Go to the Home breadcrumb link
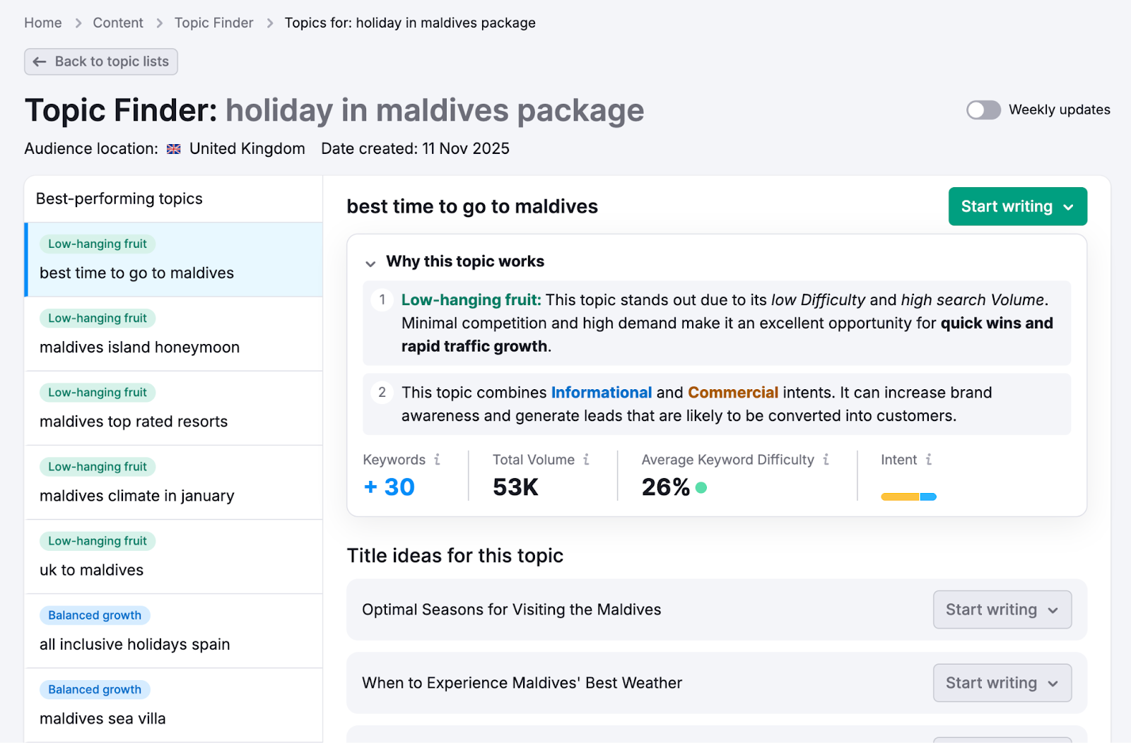 point(43,23)
